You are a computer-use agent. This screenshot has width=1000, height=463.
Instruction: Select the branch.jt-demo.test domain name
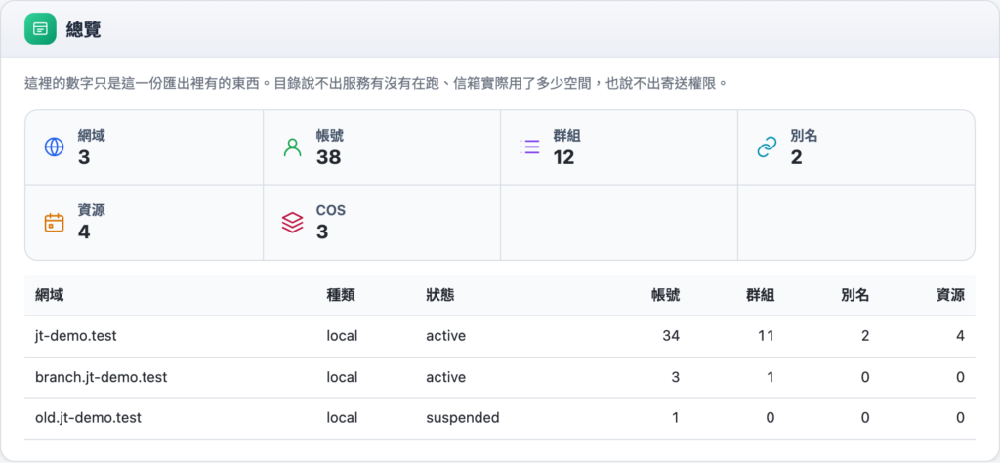coord(102,377)
